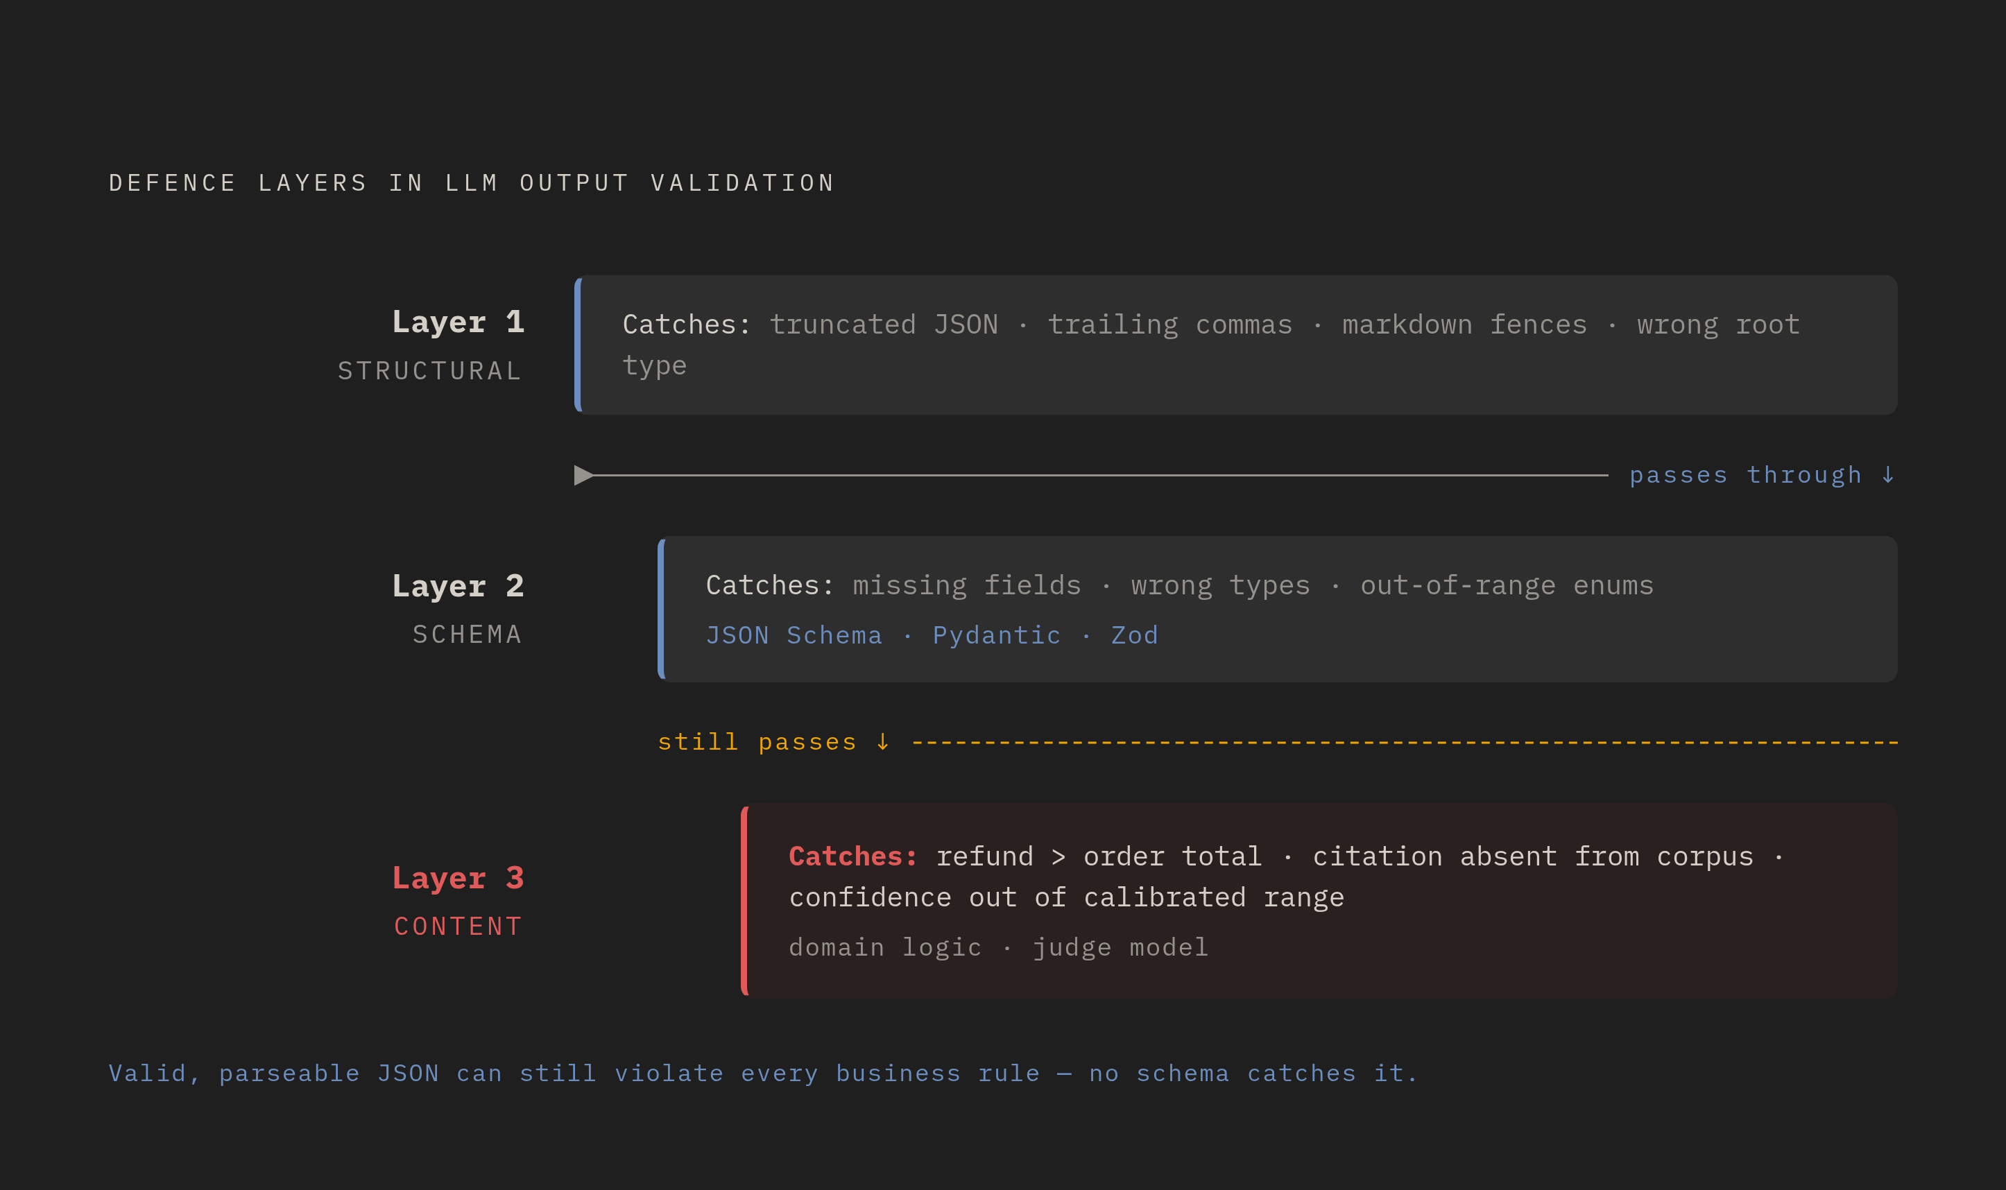
Task: Click the 'domain logic' text
Action: (886, 947)
